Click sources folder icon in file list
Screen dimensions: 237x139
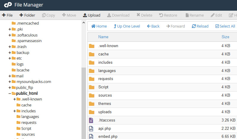(92, 95)
